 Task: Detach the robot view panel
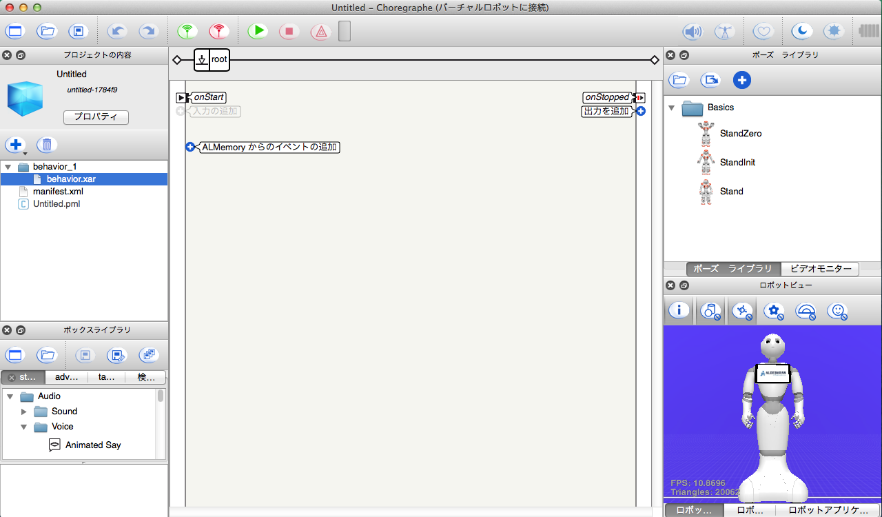[684, 285]
